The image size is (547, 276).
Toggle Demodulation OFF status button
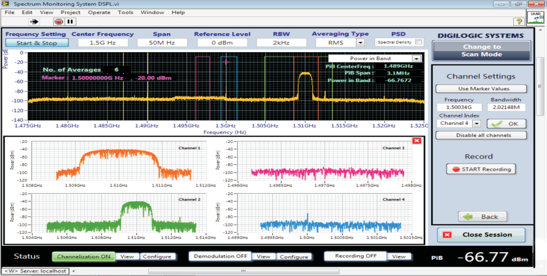click(220, 256)
